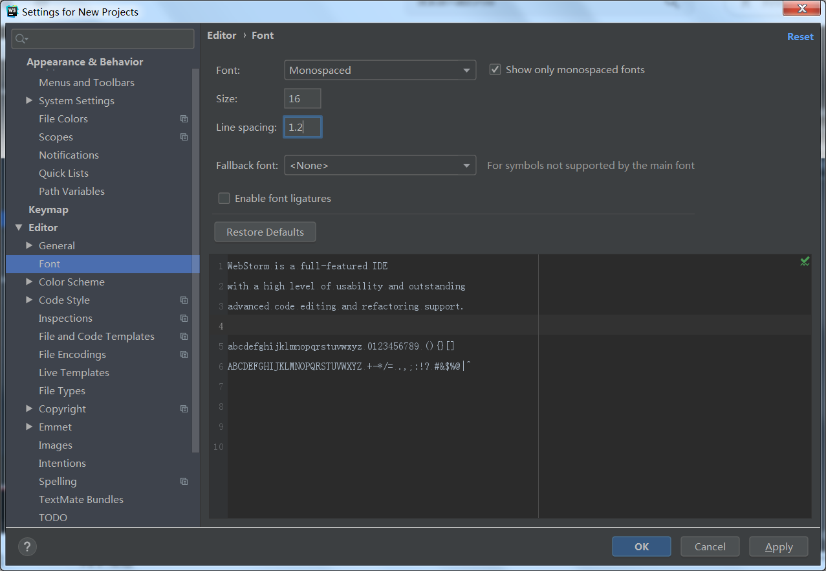
Task: Expand the General tree node
Action: pos(29,245)
